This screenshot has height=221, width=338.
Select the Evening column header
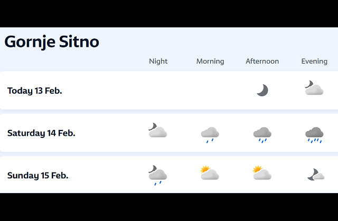314,62
